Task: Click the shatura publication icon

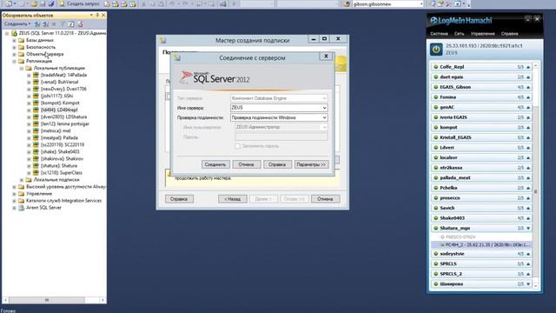Action: pos(36,166)
